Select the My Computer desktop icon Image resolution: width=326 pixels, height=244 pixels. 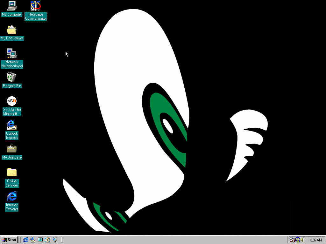click(x=12, y=6)
